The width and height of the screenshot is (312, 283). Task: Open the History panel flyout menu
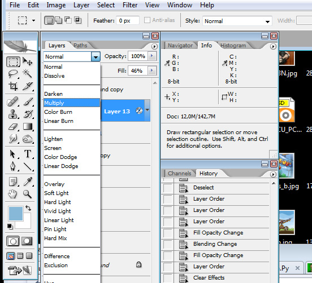click(273, 174)
